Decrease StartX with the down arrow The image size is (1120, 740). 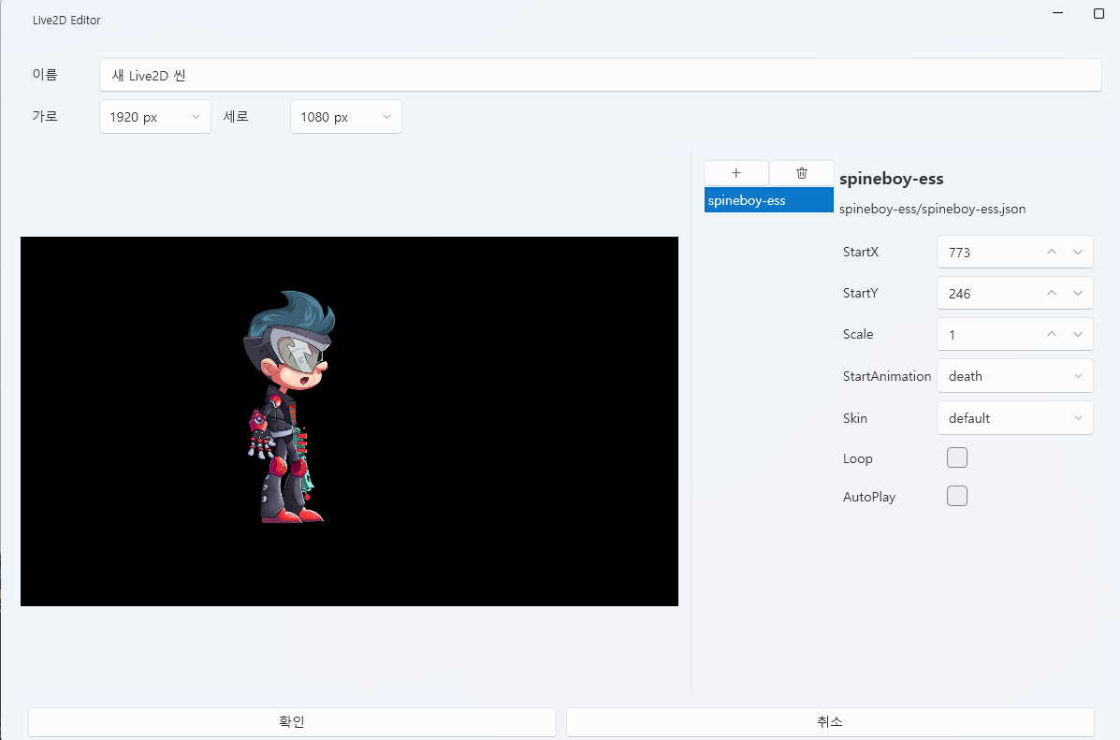tap(1078, 251)
